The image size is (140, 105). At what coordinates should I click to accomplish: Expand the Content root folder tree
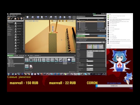[8, 59]
